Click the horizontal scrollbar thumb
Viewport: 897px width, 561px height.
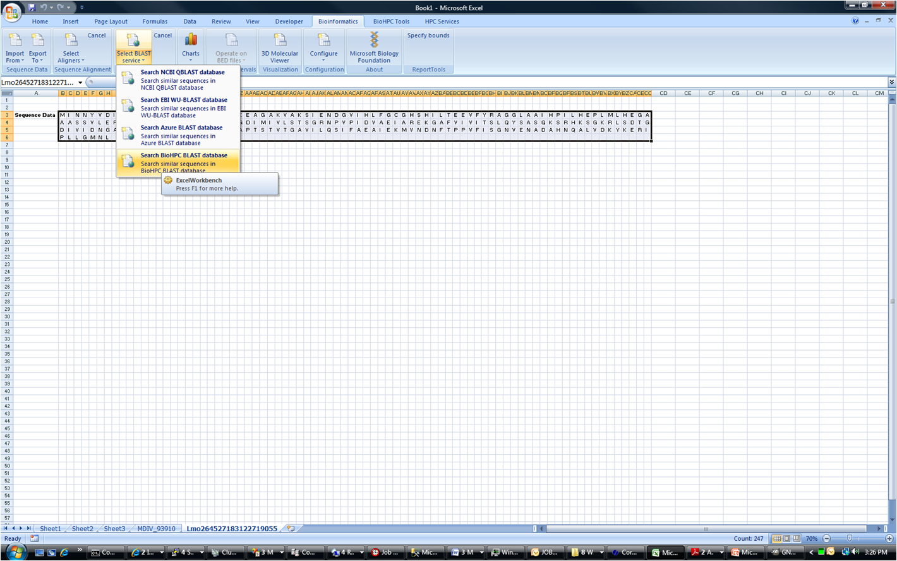point(706,529)
